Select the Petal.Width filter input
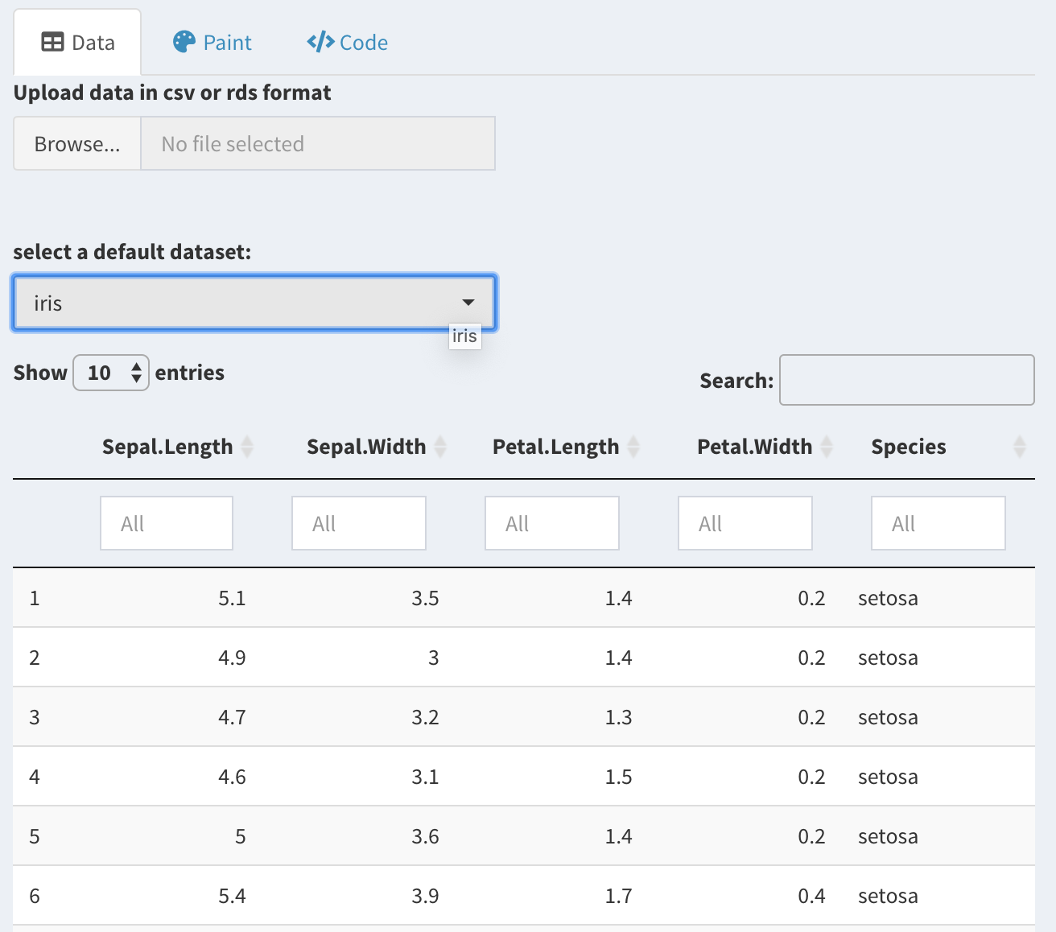This screenshot has width=1056, height=932. 745,523
